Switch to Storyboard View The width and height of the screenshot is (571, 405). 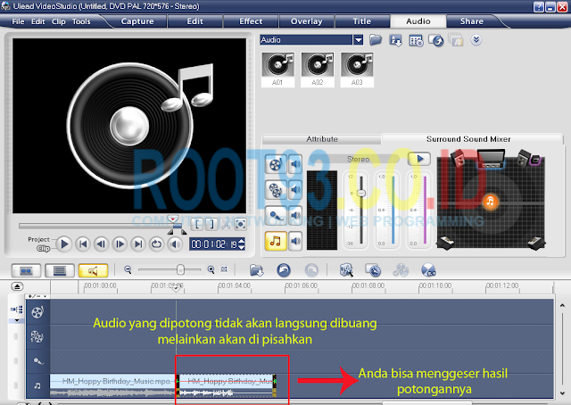(x=26, y=270)
